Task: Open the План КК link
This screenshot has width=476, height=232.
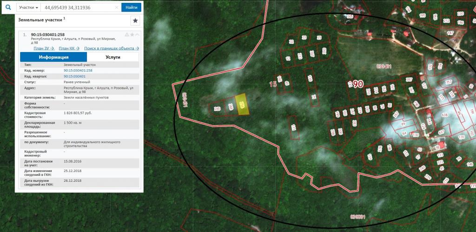Action: [69, 48]
